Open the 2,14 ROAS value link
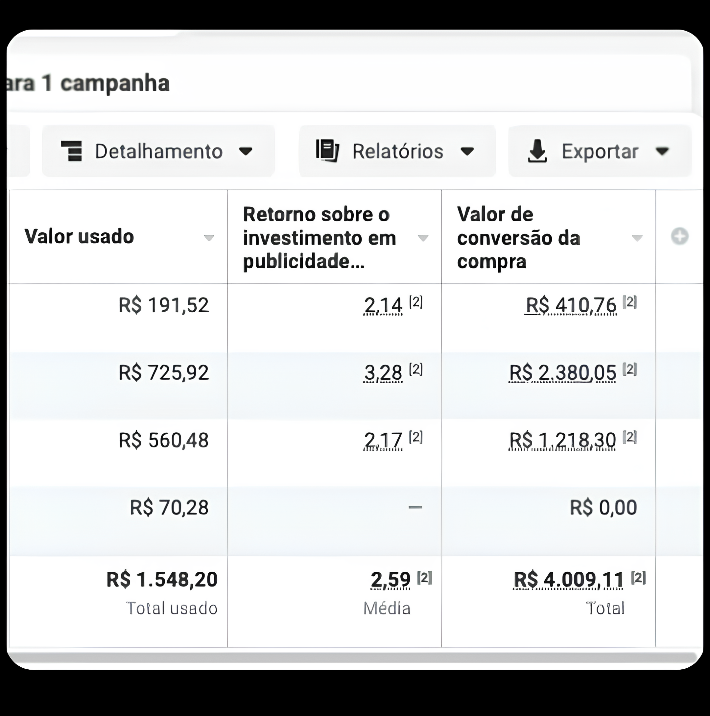This screenshot has height=716, width=710. click(x=383, y=306)
